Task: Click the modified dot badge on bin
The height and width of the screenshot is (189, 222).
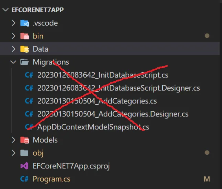Action: click(207, 35)
